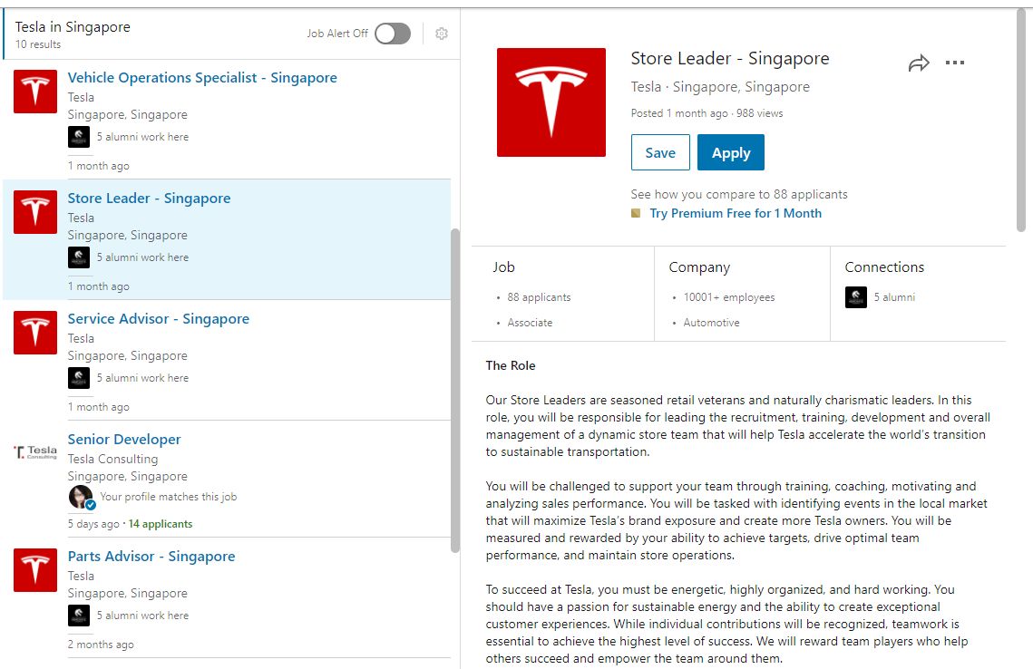Click 'Job Alert Off' label
This screenshot has width=1033, height=669.
pos(337,34)
